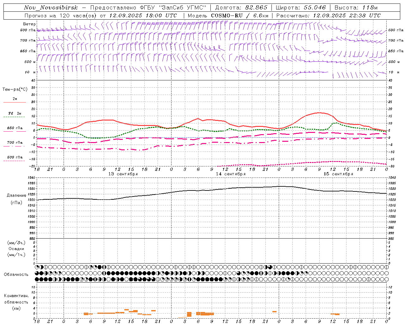The height and width of the screenshot is (324, 405).
Task: Click the 'Модель COSMO-RU / 6.6км' label
Action: (x=228, y=16)
